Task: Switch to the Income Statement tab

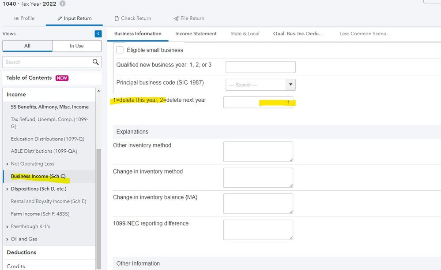Action: point(196,33)
